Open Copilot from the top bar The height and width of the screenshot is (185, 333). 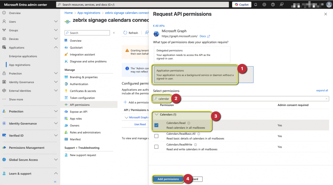click(242, 4)
